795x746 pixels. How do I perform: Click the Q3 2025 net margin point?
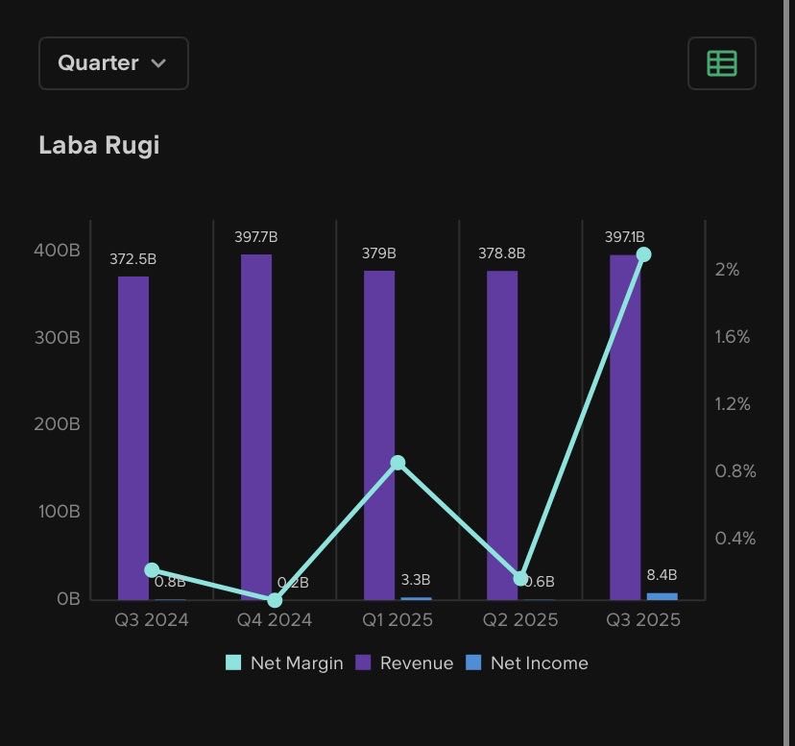(644, 254)
